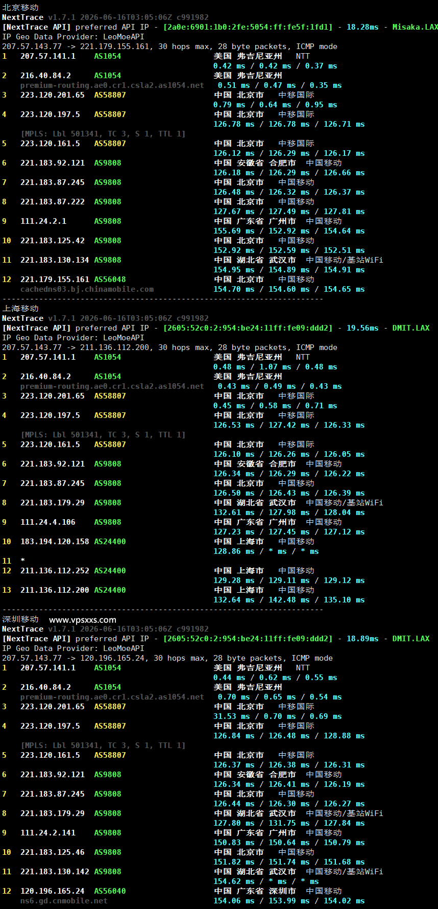Click first NextTrace v1.7.1 version line

click(x=105, y=17)
